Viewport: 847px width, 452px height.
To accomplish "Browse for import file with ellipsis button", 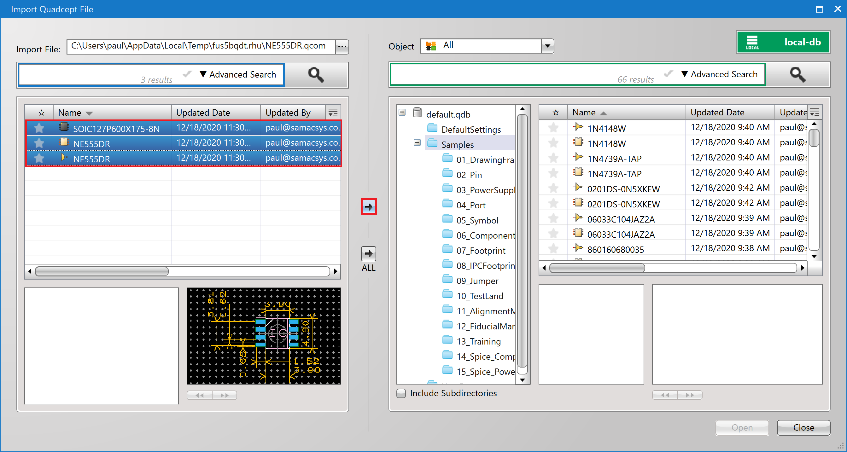I will (x=342, y=47).
